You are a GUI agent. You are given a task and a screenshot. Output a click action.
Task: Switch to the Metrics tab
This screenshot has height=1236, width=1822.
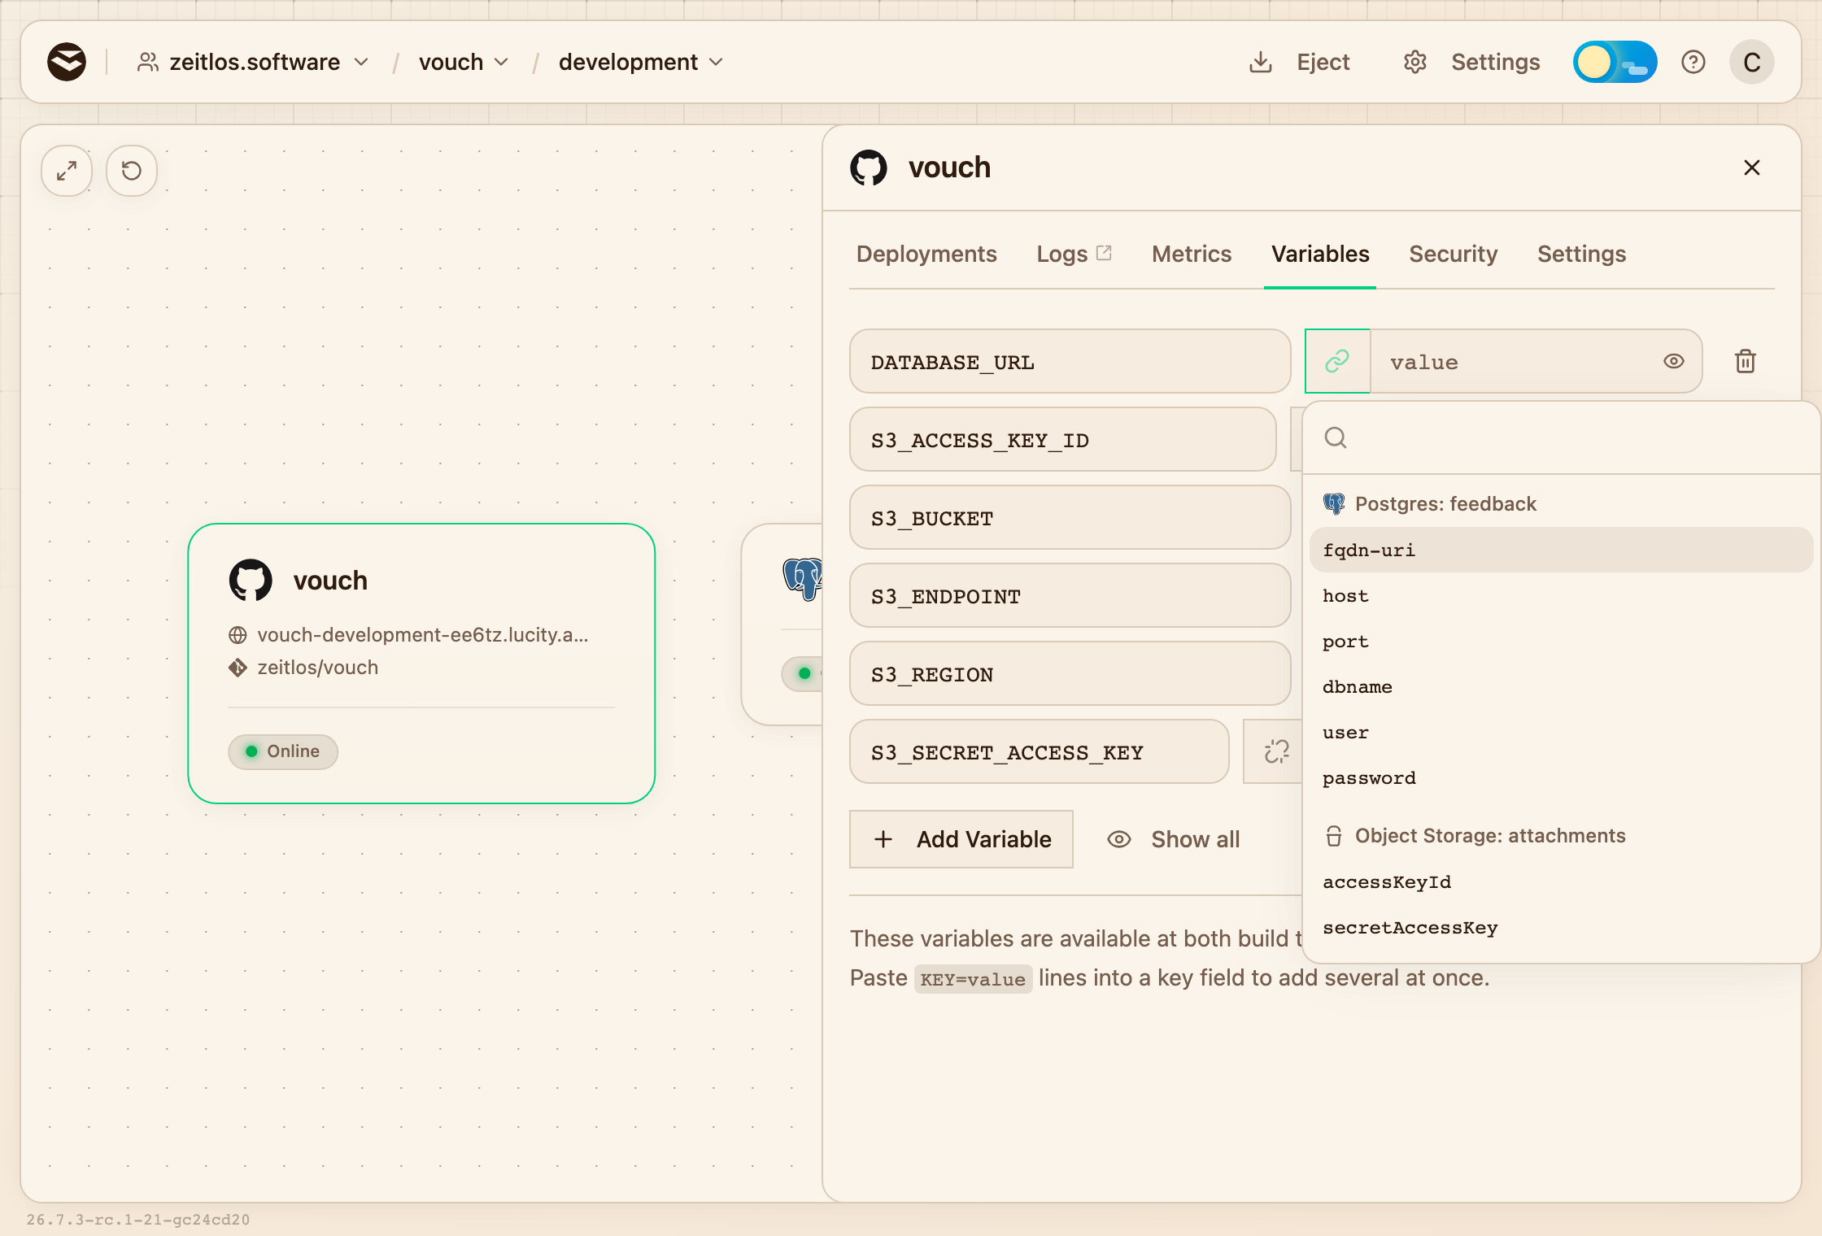1192,255
